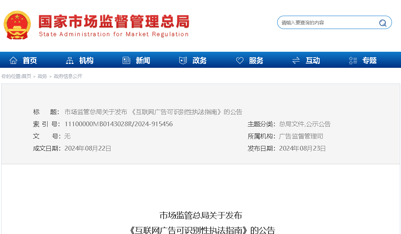This screenshot has width=401, height=234.
Task: Open the 政务 navigation menu item
Action: [x=199, y=60]
